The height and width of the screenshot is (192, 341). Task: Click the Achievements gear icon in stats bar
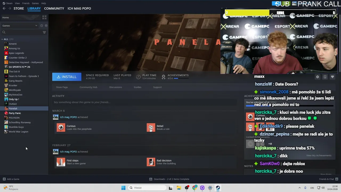click(x=164, y=77)
